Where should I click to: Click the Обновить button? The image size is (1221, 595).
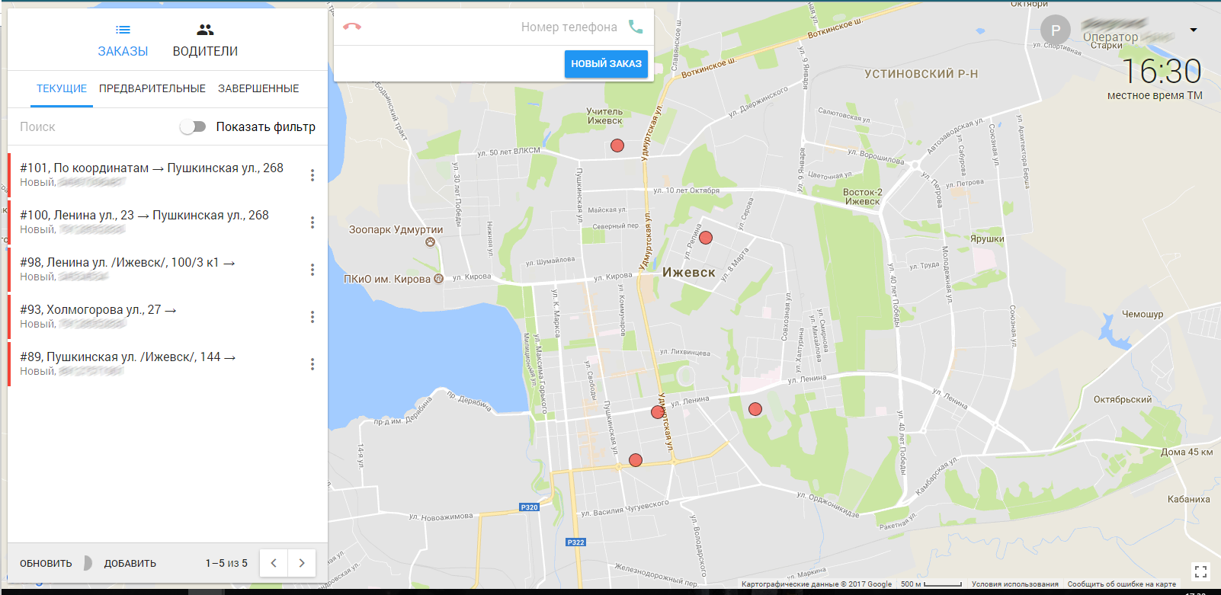coord(46,563)
